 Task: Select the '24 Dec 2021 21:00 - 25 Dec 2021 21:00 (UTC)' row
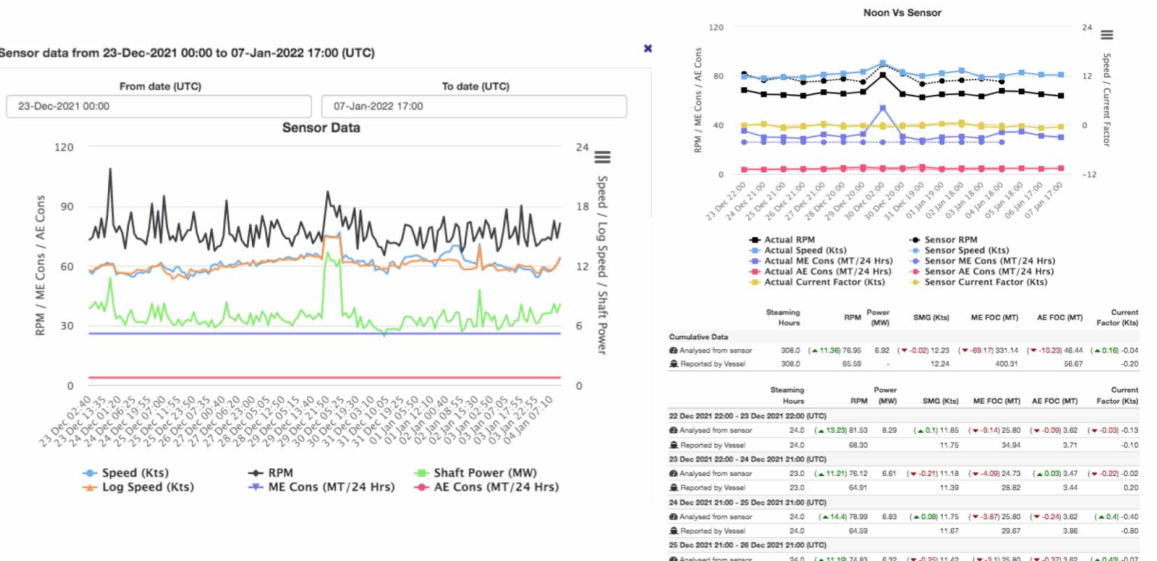pos(903,502)
